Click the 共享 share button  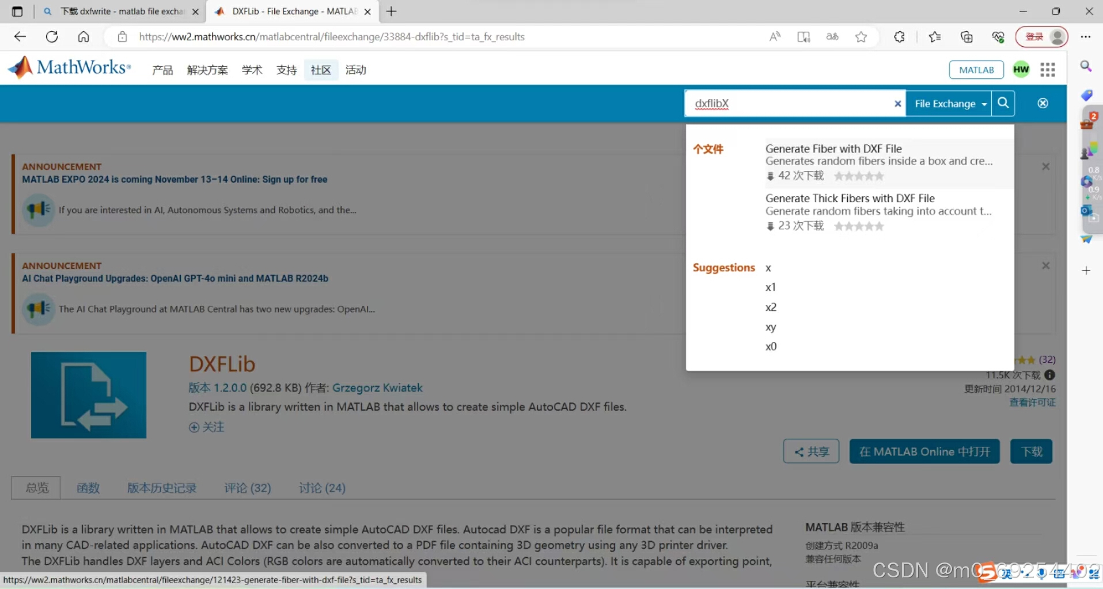(811, 451)
